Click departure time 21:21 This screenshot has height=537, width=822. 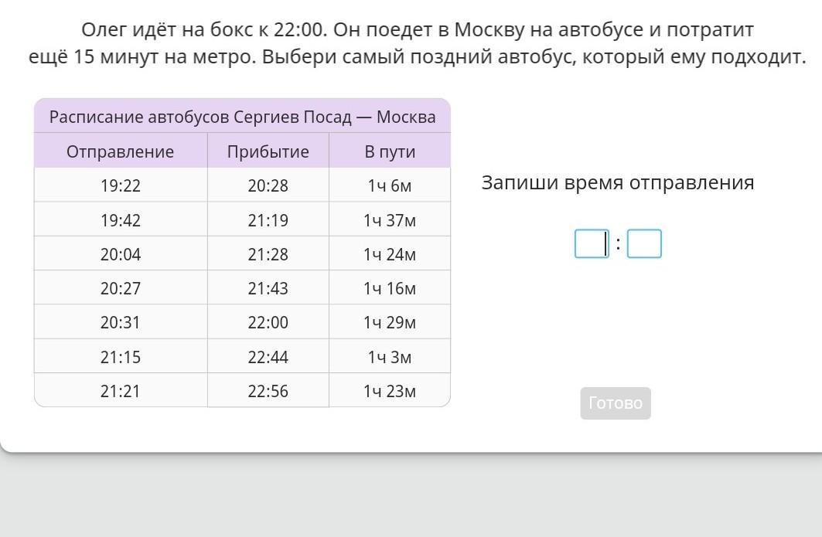(121, 391)
